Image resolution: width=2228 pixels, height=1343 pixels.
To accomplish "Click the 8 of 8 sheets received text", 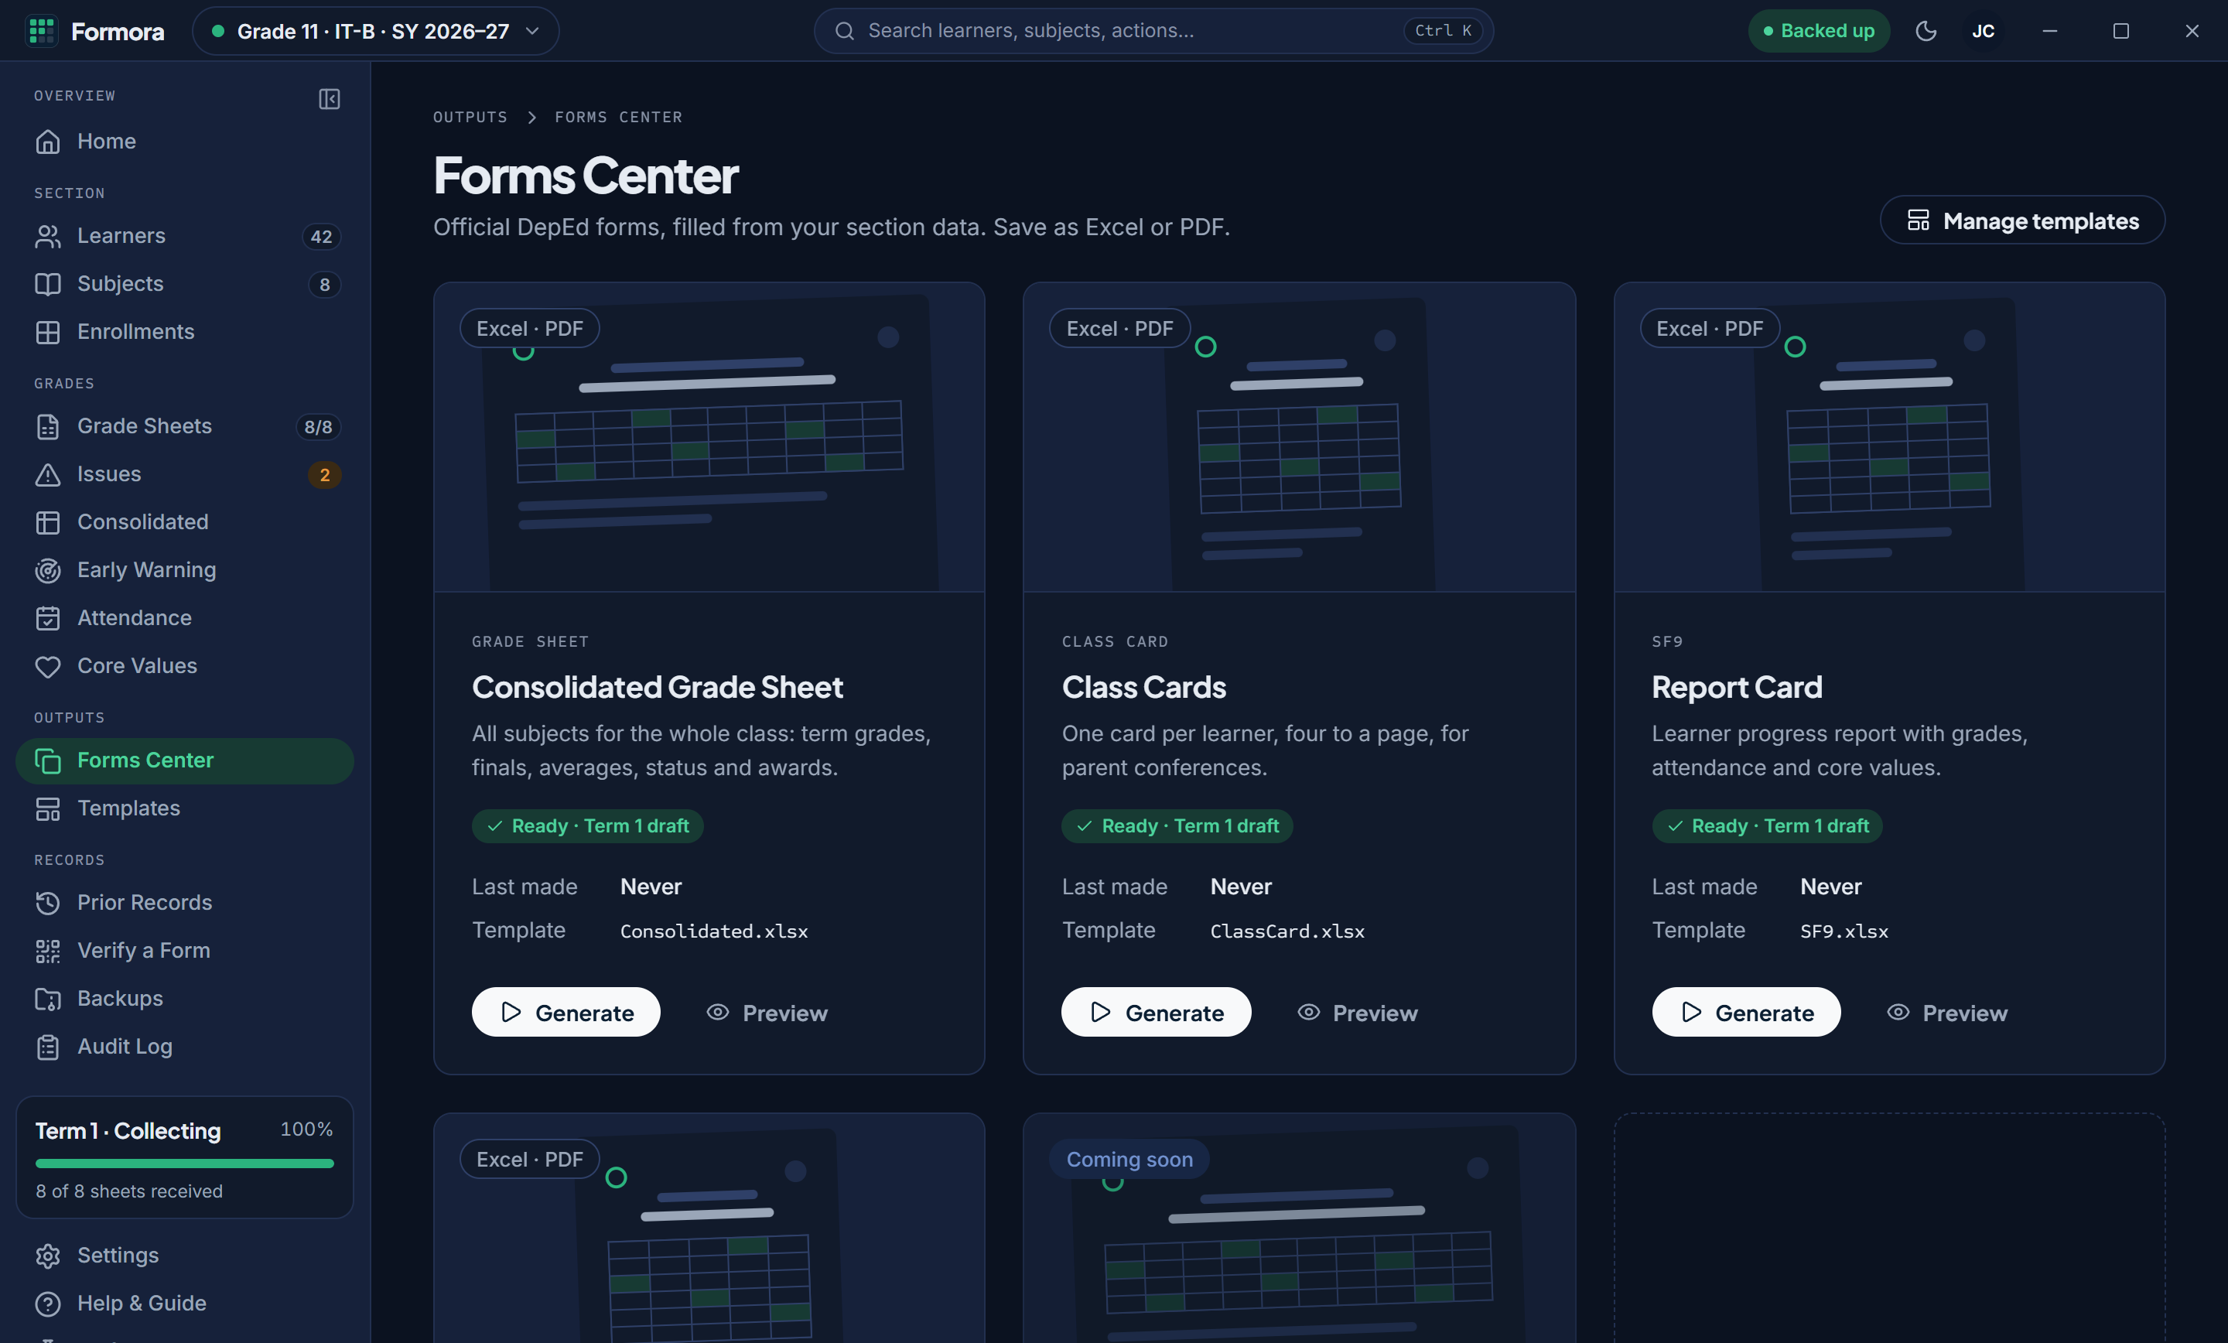I will (129, 1191).
